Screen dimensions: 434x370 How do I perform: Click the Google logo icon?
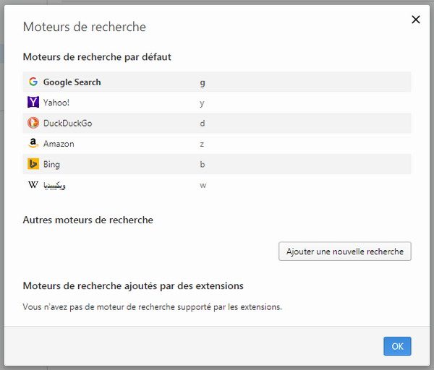click(33, 82)
